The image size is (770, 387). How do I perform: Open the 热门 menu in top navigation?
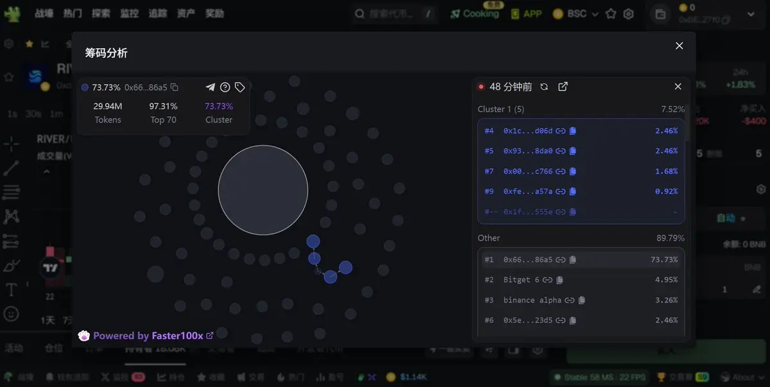click(73, 13)
